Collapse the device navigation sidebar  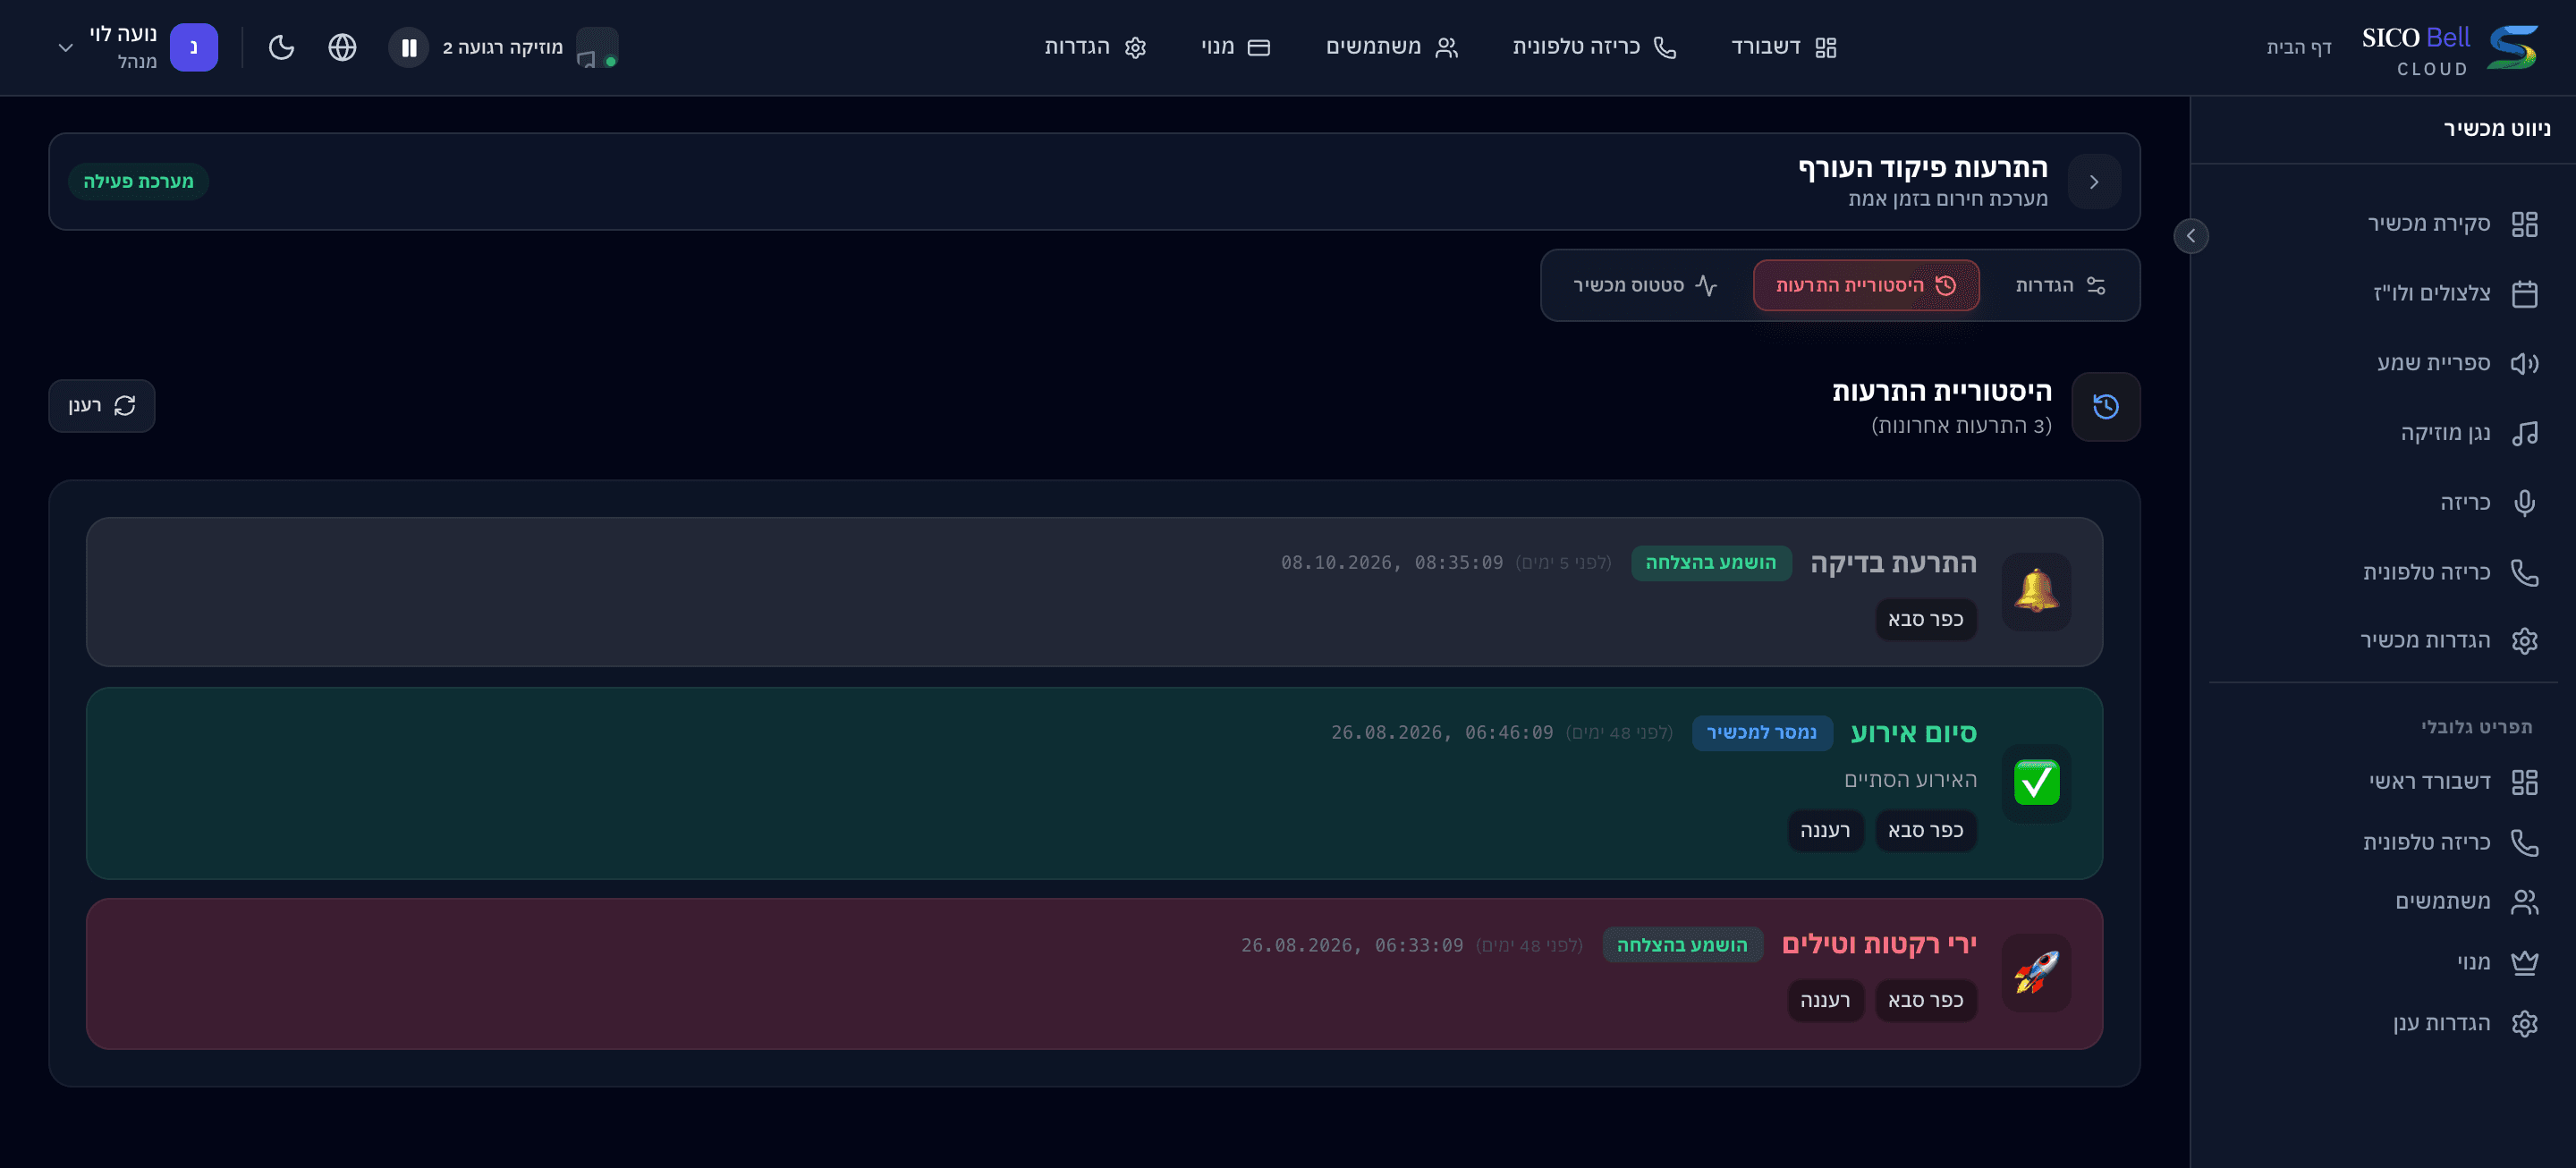coord(2190,236)
